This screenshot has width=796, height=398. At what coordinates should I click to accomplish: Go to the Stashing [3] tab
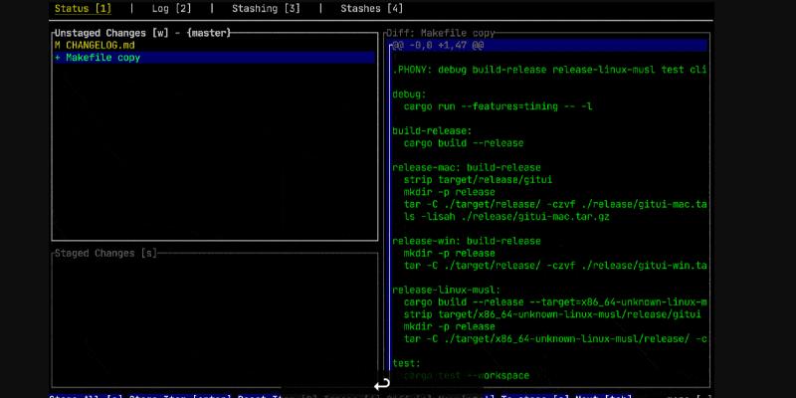265,9
